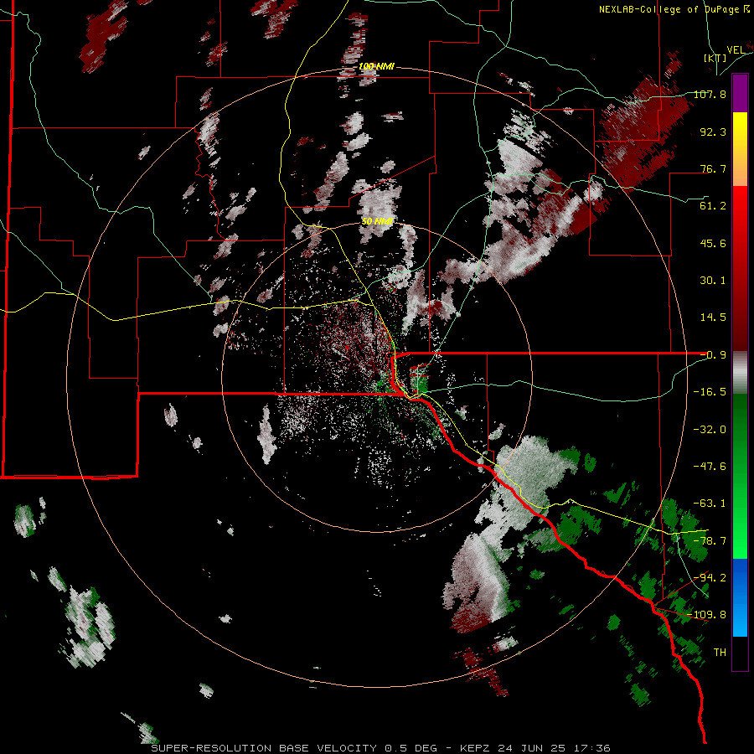Click the 100 NMI range ring label
This screenshot has width=754, height=754.
point(376,66)
